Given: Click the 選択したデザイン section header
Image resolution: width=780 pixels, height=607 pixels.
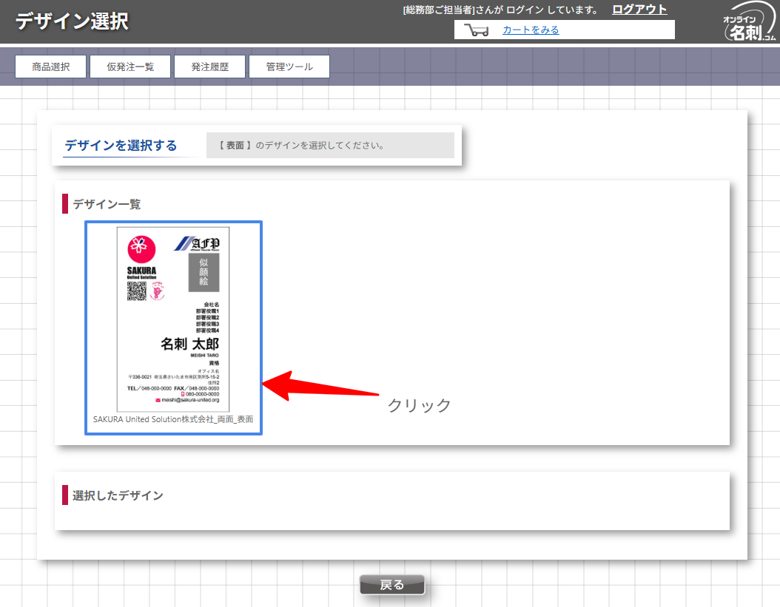Looking at the screenshot, I should (x=118, y=495).
